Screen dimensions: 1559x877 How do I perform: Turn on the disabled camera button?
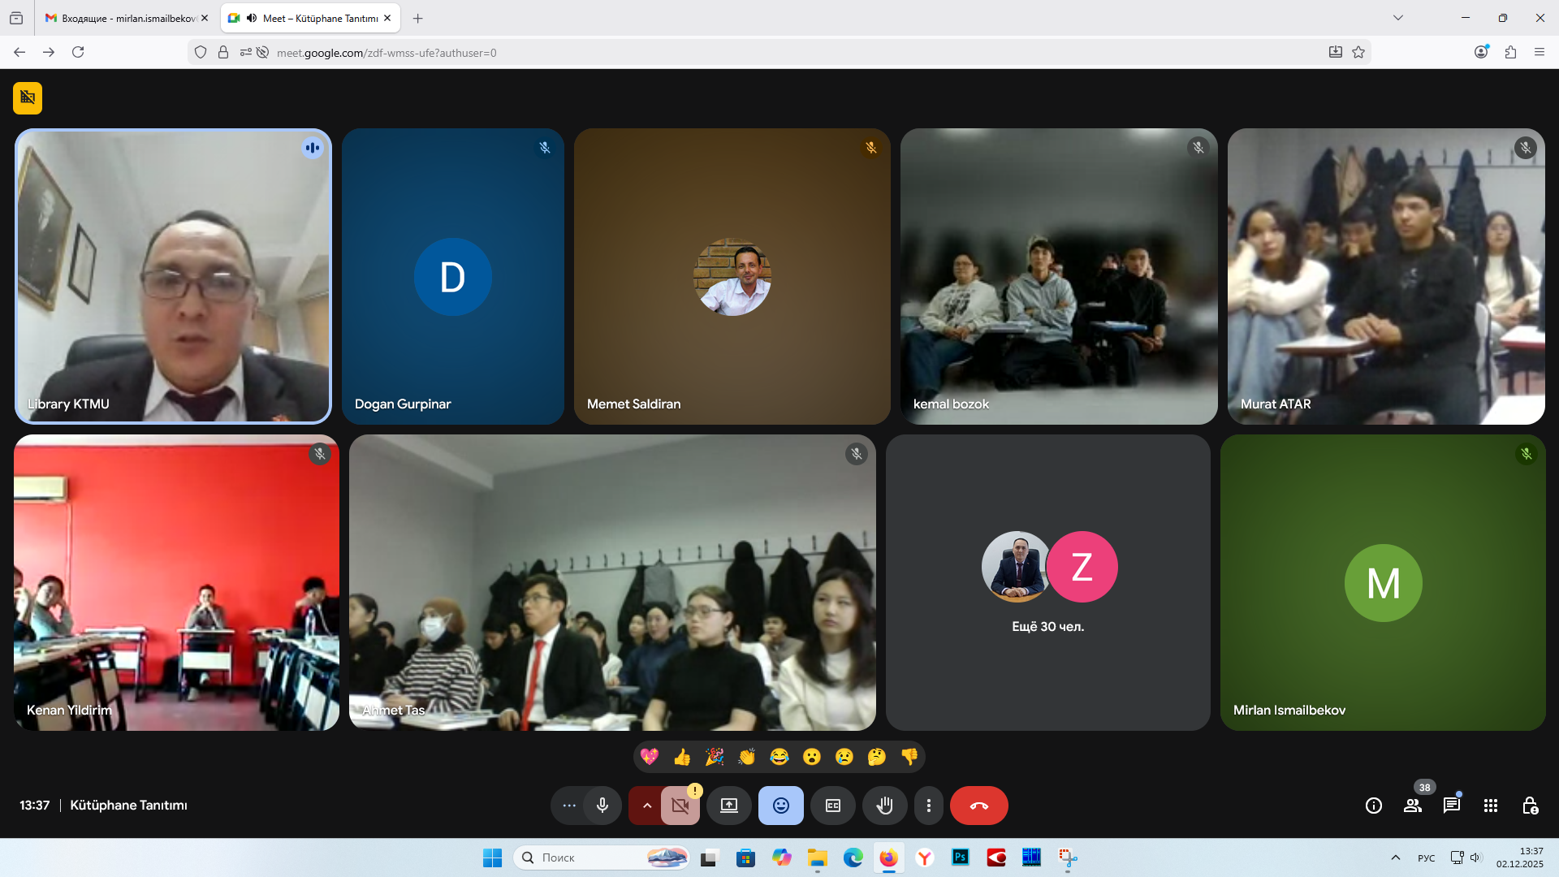pos(680,806)
